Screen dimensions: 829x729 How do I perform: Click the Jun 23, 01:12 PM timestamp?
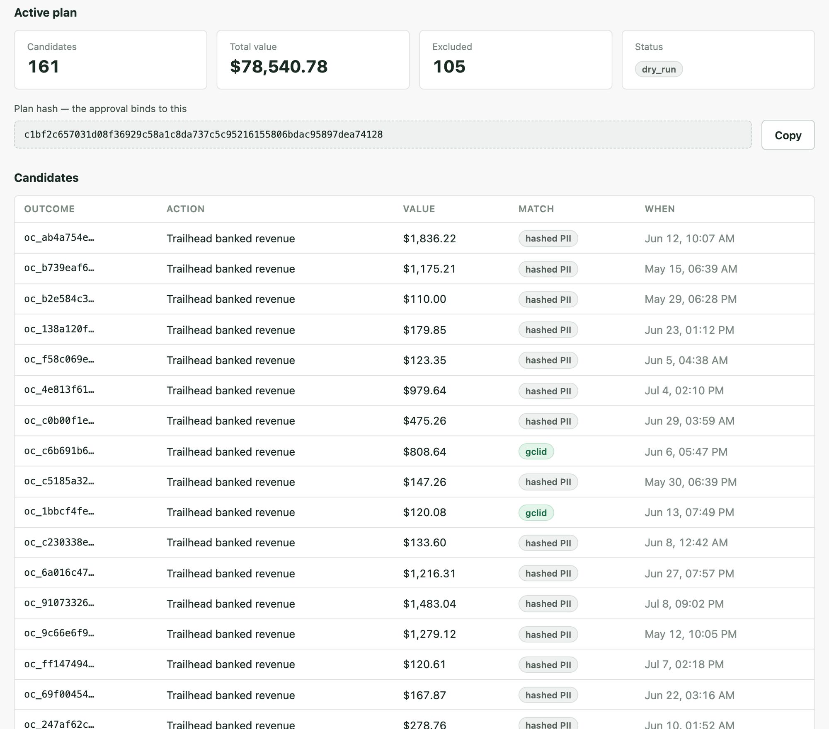click(689, 330)
